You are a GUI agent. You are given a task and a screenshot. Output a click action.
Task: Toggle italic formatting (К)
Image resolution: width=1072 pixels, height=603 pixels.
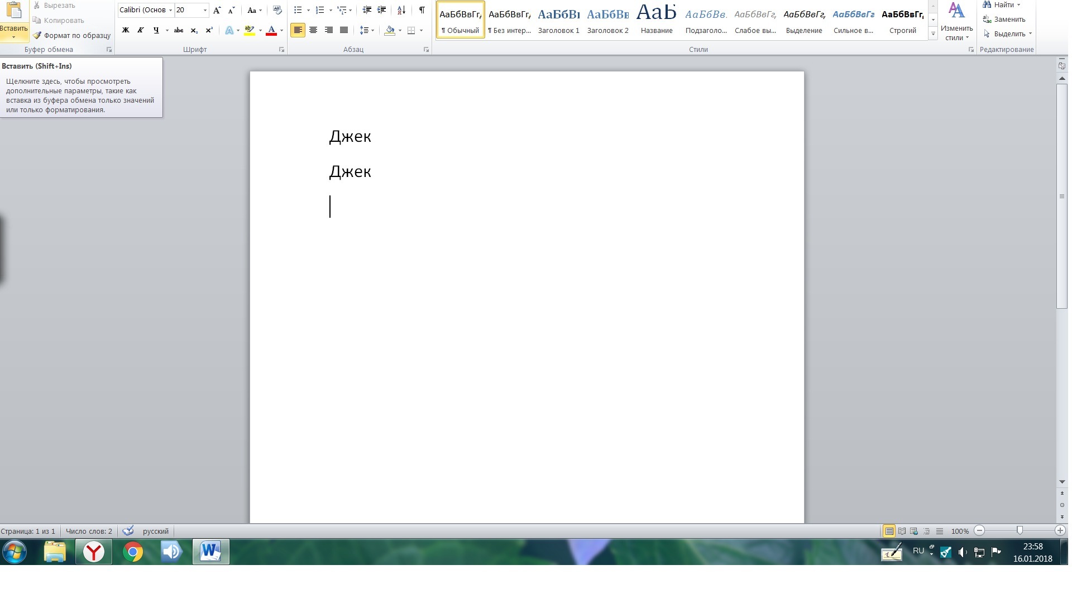tap(141, 31)
